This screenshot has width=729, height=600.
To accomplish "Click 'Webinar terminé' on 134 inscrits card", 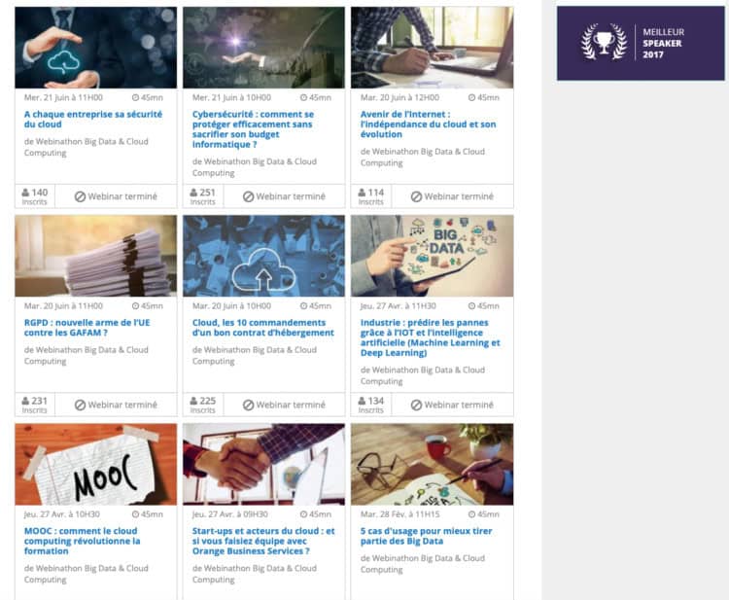I will 452,405.
